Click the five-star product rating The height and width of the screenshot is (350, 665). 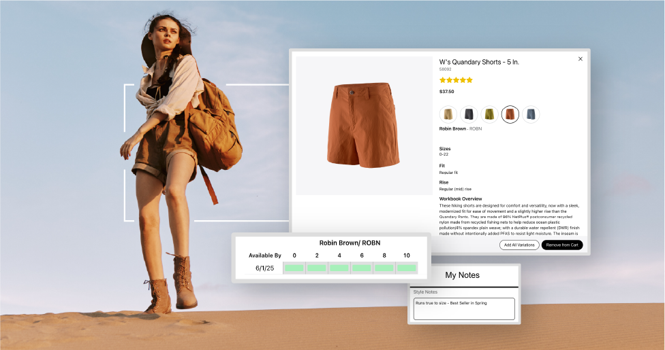tap(456, 80)
